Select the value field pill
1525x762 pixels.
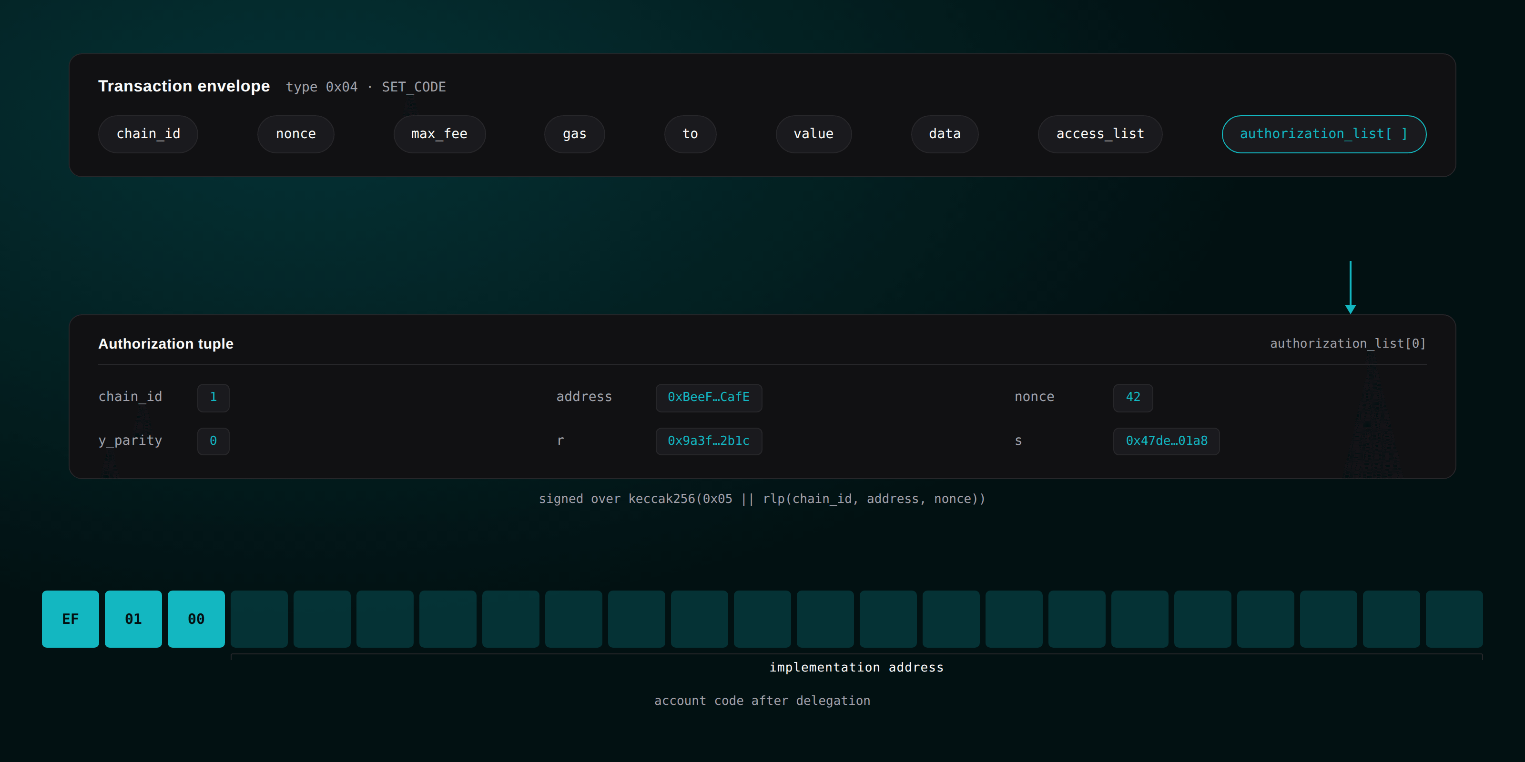tap(813, 134)
